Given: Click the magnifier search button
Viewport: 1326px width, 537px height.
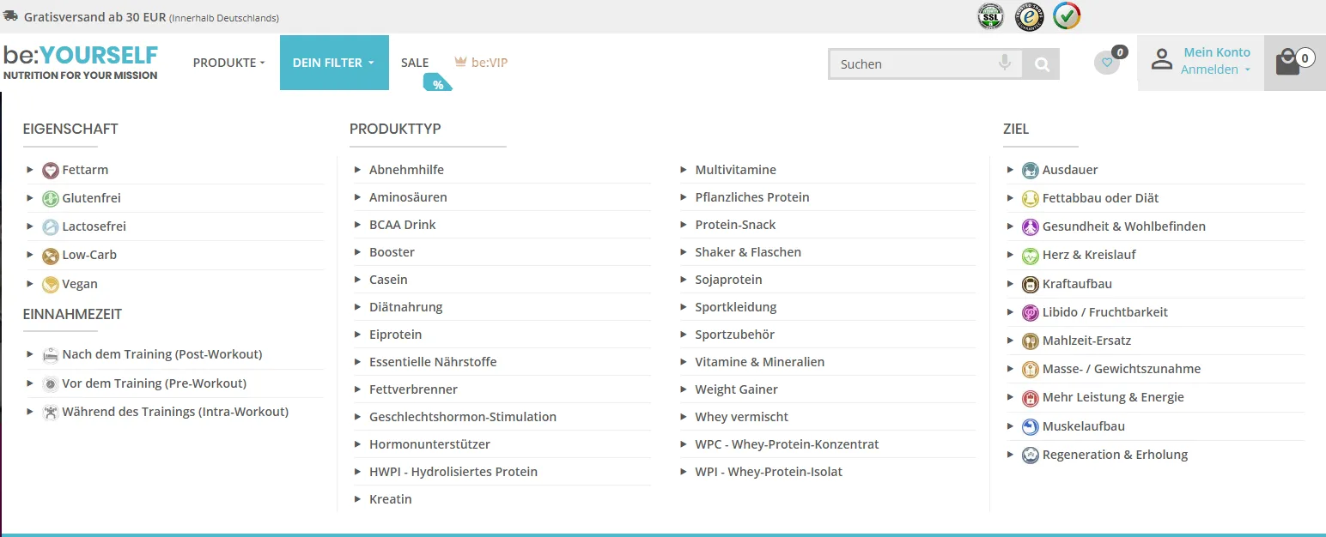Looking at the screenshot, I should point(1042,64).
